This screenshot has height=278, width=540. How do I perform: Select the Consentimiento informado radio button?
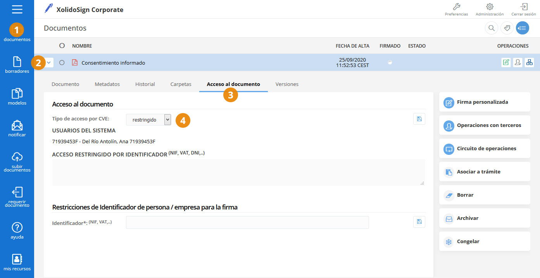coord(62,63)
